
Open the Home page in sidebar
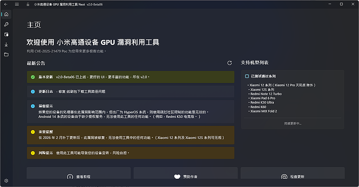click(x=6, y=14)
